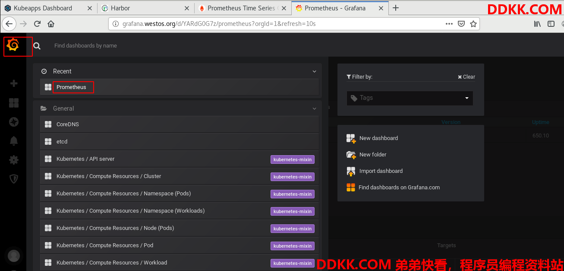Collapse the General folder chevron

tap(315, 108)
